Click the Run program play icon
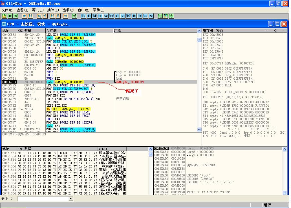 25,16
